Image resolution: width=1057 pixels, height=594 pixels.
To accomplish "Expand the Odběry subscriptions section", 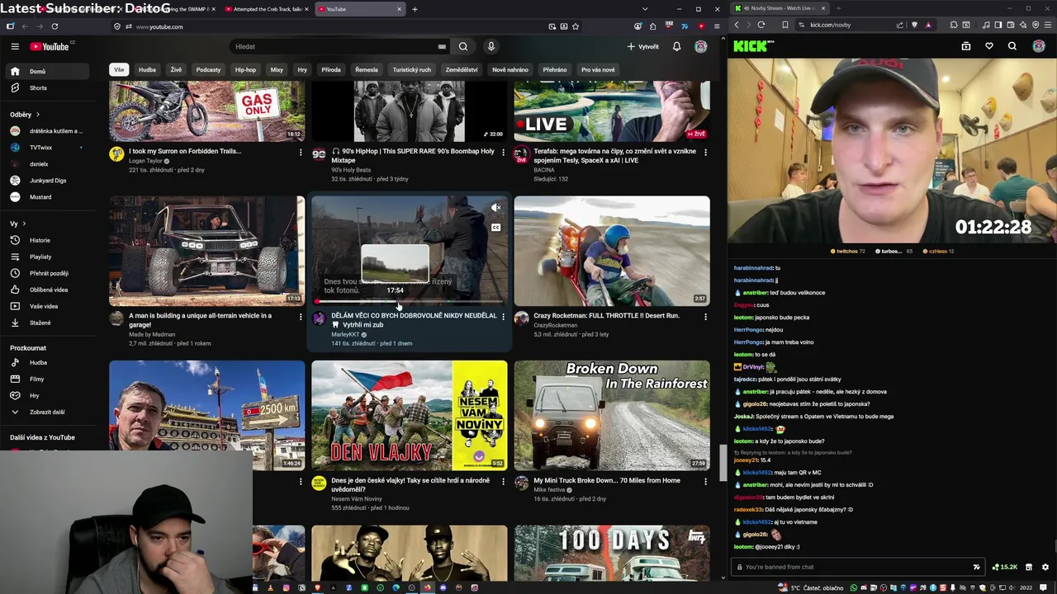I will point(25,115).
